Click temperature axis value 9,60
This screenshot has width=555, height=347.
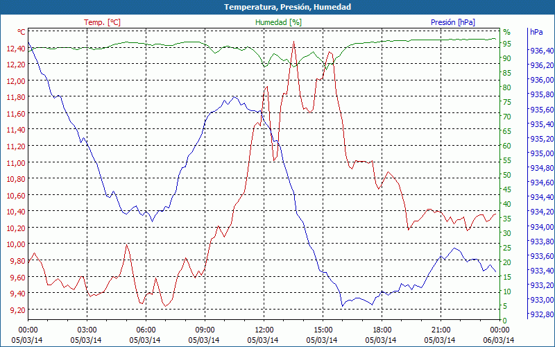(17, 277)
